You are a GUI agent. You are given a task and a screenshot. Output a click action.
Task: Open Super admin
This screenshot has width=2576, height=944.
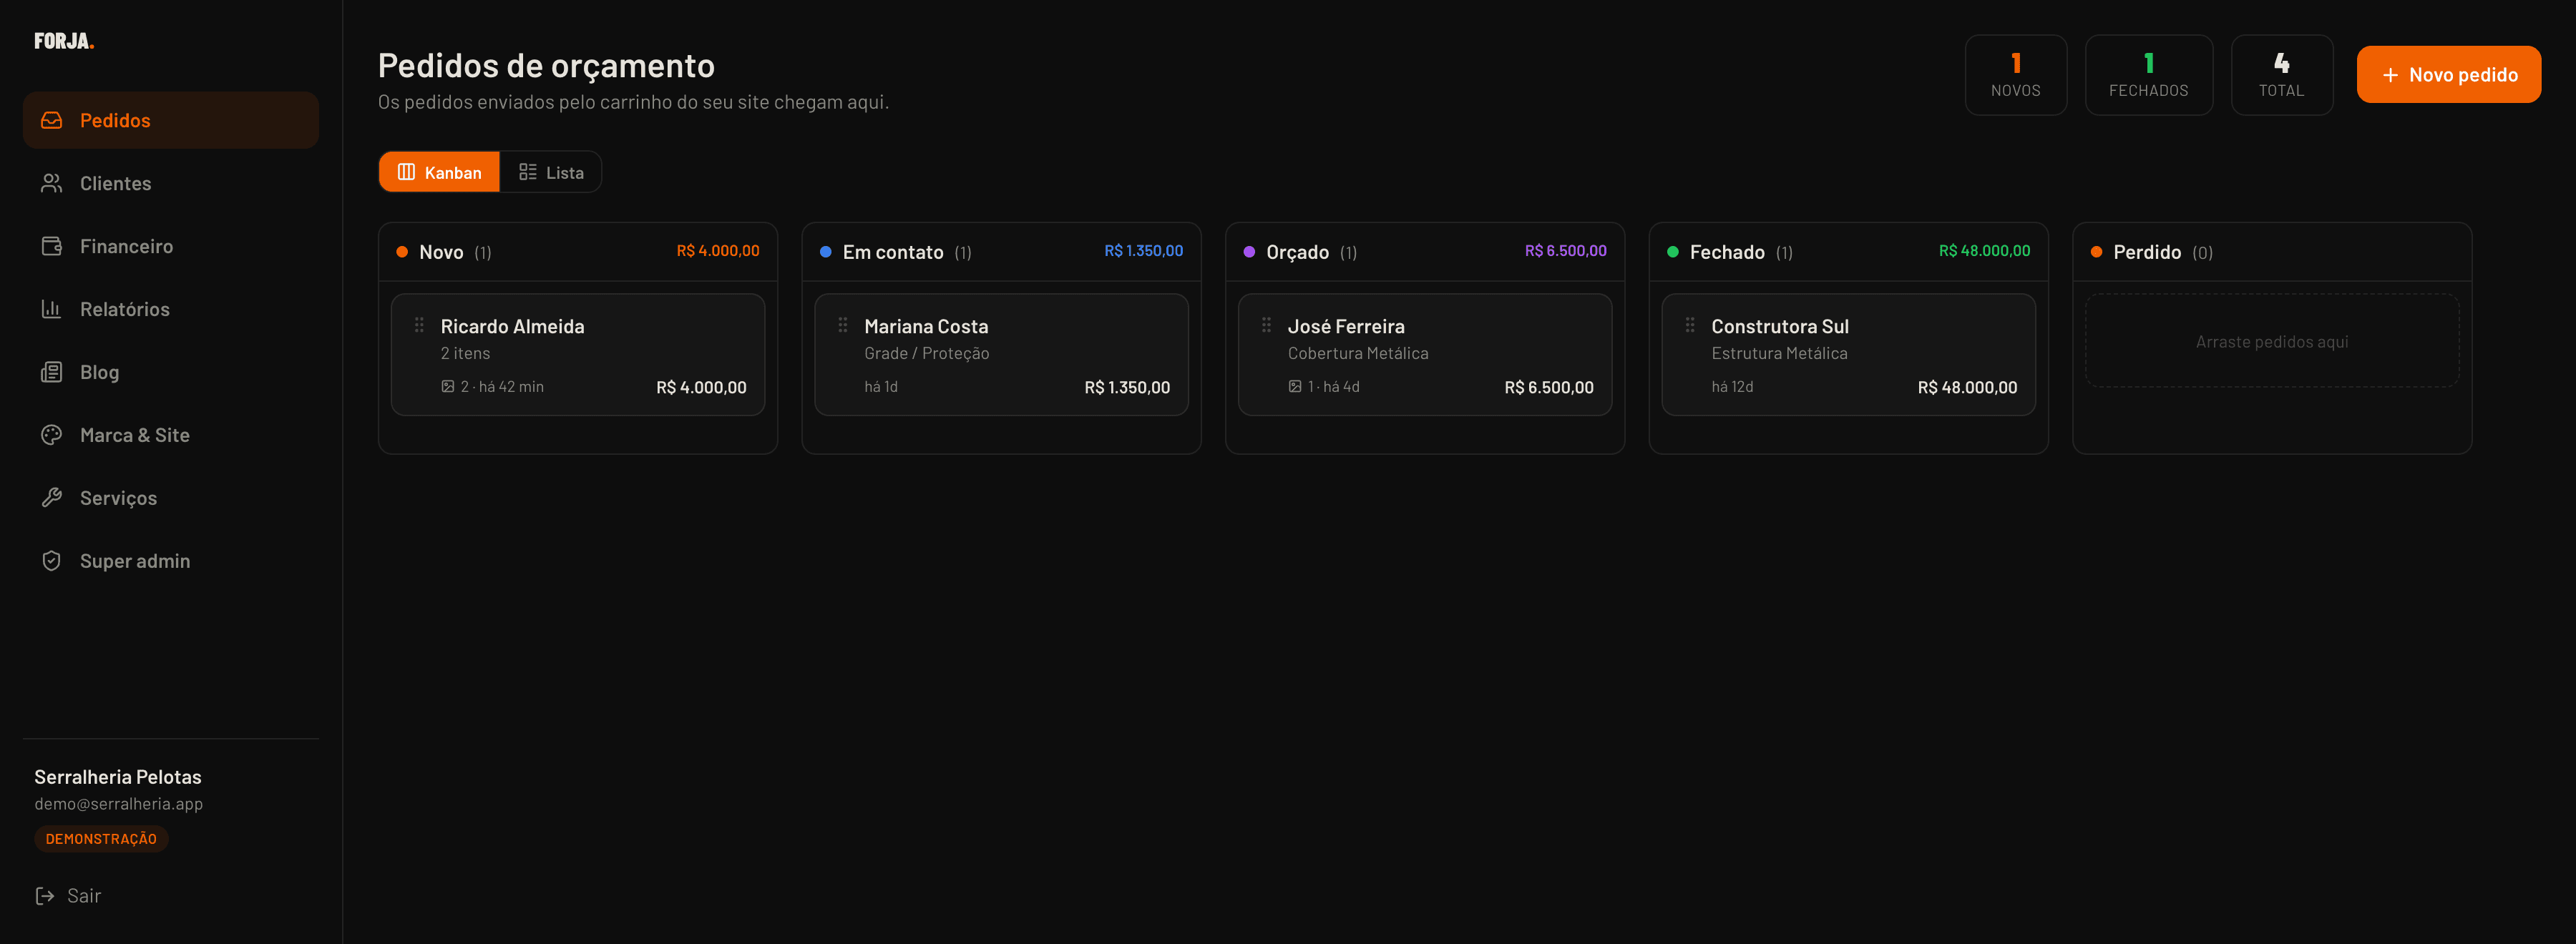click(x=171, y=561)
